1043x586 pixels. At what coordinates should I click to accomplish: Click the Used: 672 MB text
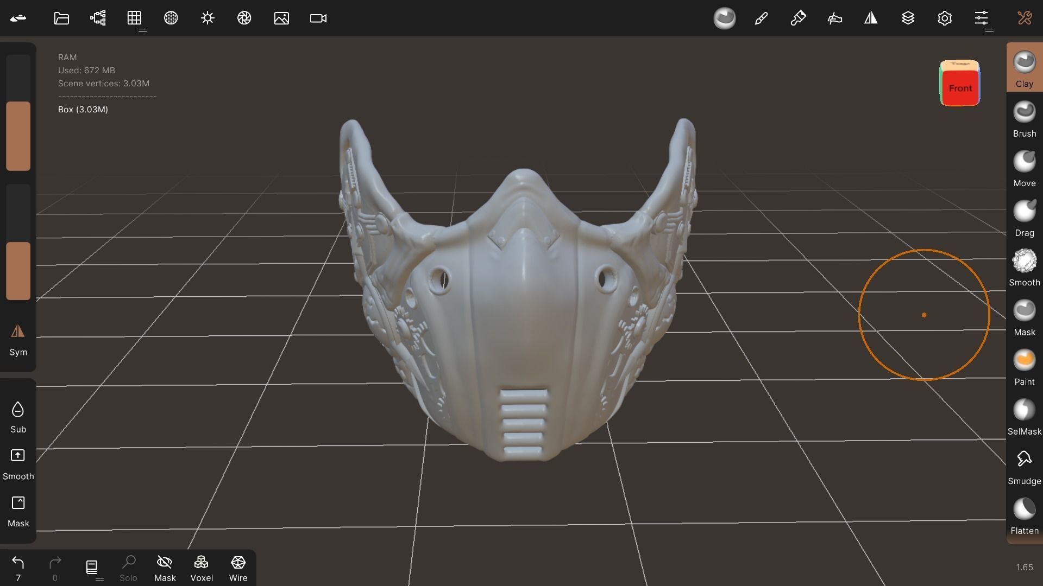(x=86, y=71)
